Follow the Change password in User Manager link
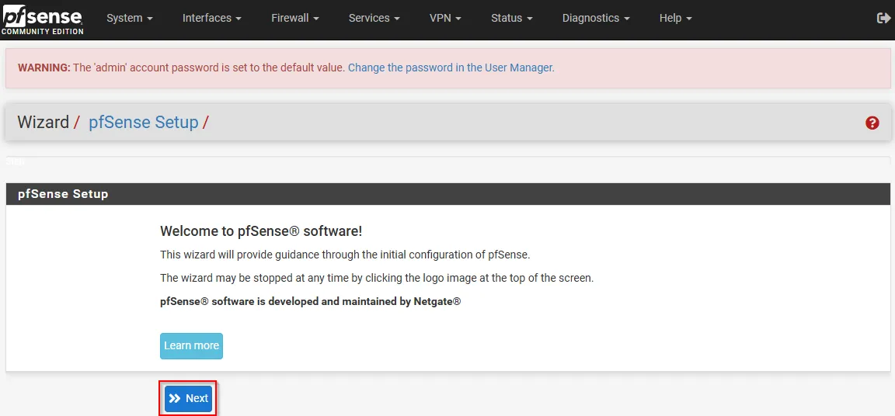Screen dimensions: 895x416 coord(451,68)
